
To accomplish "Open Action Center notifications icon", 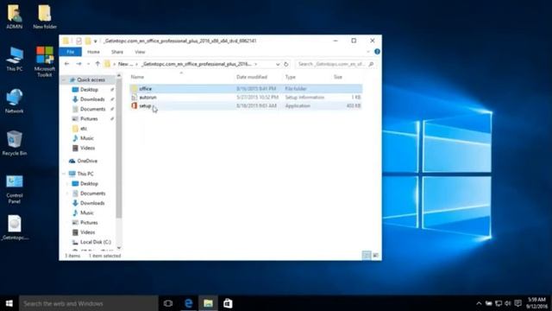I will click(517, 303).
